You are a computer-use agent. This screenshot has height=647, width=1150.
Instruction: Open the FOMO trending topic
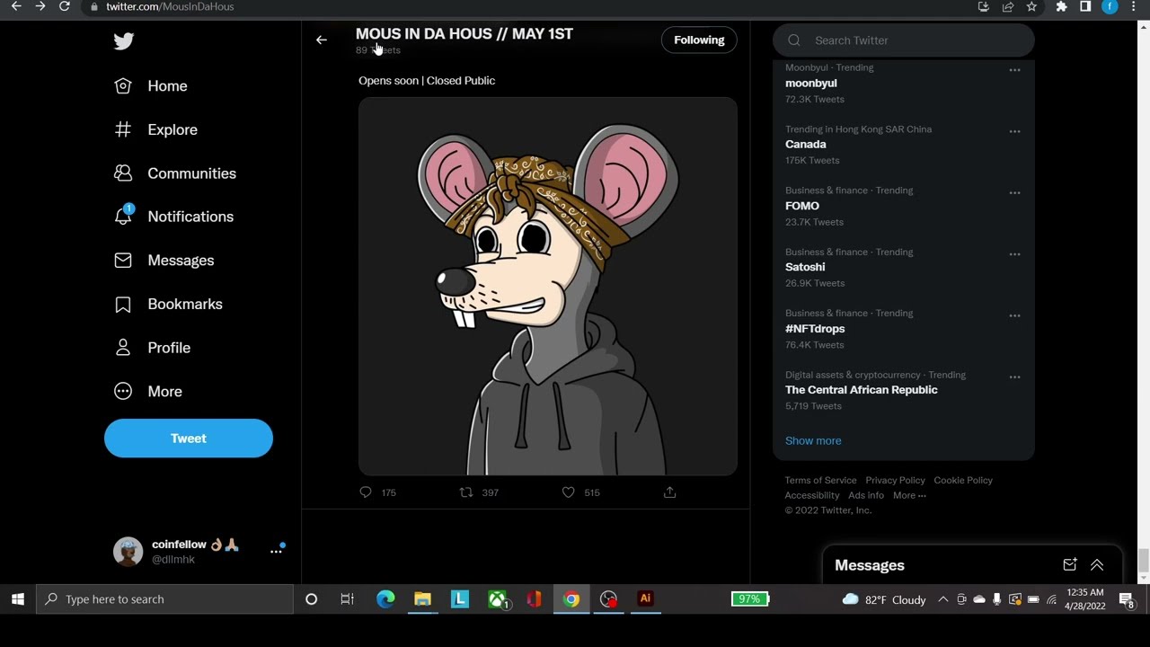(x=802, y=206)
